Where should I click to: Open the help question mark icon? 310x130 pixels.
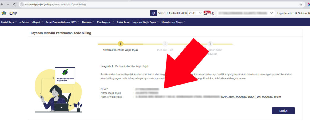click(213, 13)
